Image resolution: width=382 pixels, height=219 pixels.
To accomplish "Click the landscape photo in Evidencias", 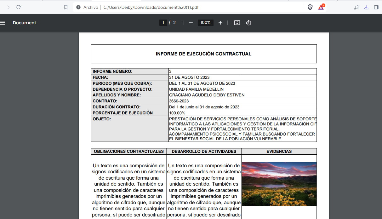I will coord(279,184).
